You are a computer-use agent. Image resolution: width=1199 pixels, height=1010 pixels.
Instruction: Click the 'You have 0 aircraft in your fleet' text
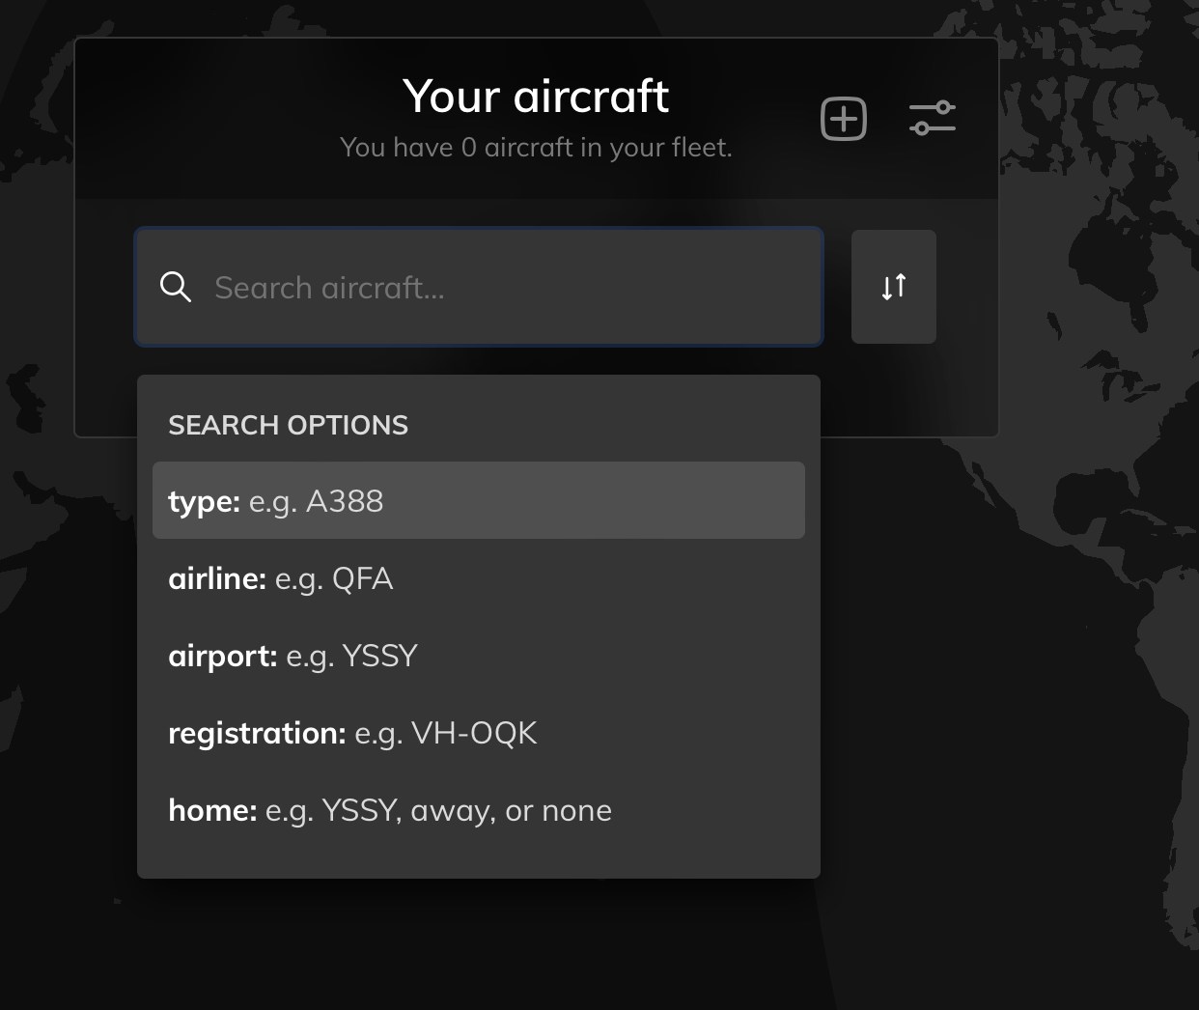pos(536,147)
